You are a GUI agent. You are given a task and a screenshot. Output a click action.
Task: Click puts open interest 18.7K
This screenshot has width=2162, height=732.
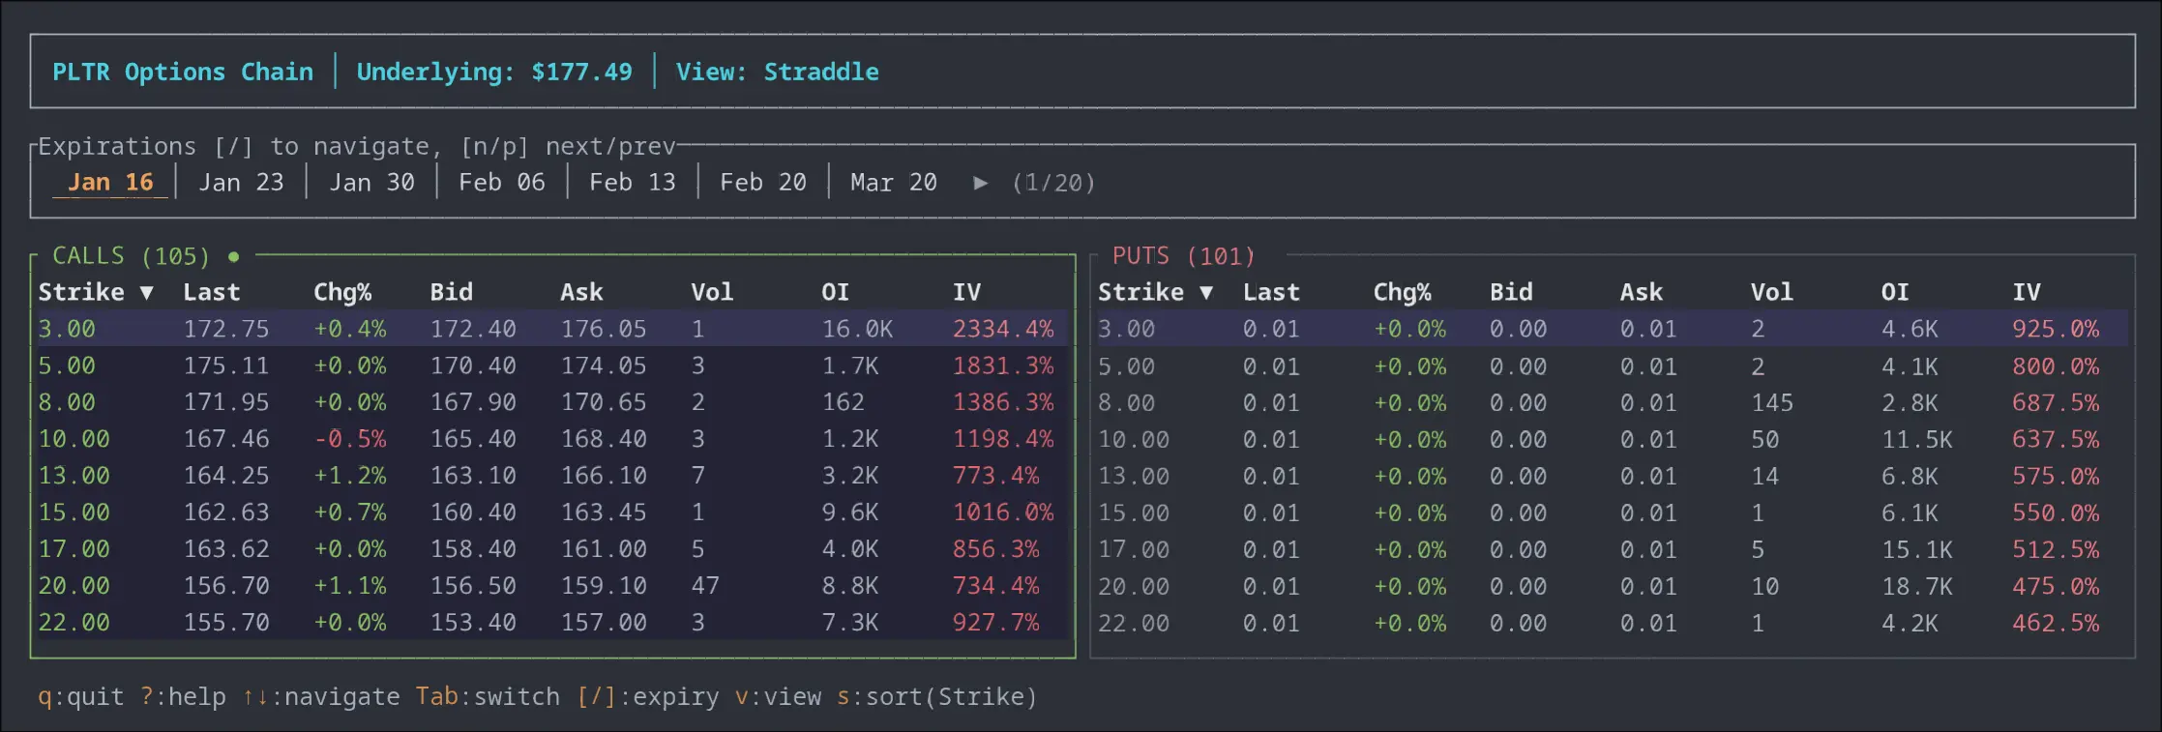tap(1917, 586)
